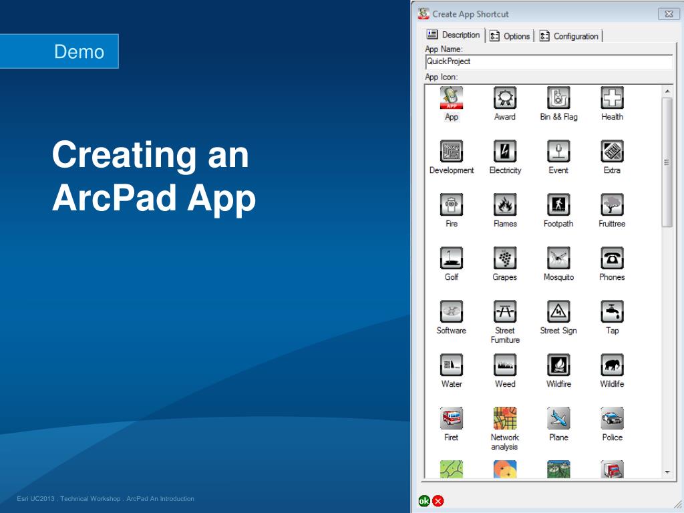Pick the Mosquito icon
Screen dimensions: 684x513
pos(558,258)
